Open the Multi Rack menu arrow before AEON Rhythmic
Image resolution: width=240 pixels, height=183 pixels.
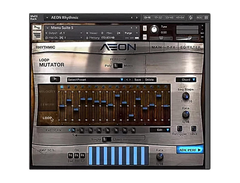(47, 18)
